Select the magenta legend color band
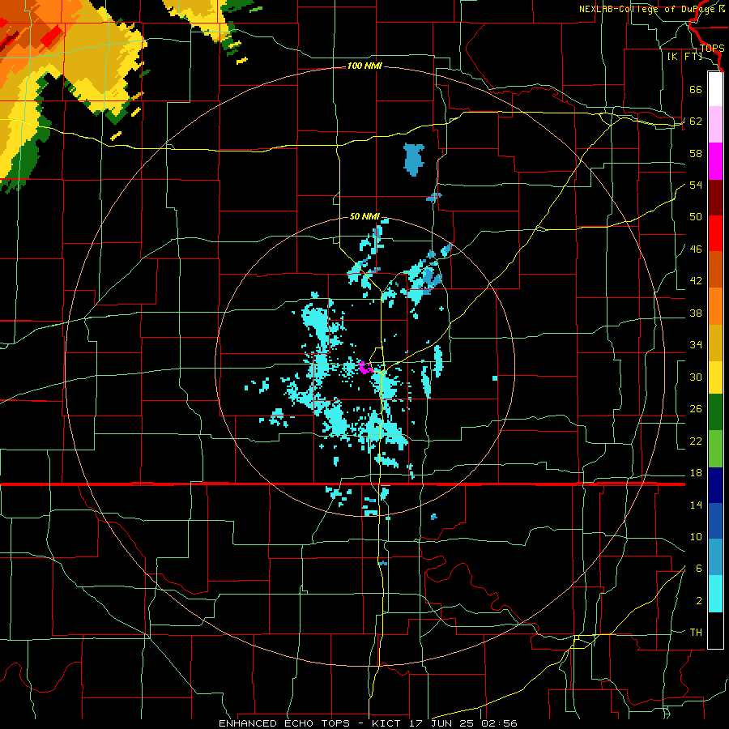The height and width of the screenshot is (729, 729). click(715, 161)
